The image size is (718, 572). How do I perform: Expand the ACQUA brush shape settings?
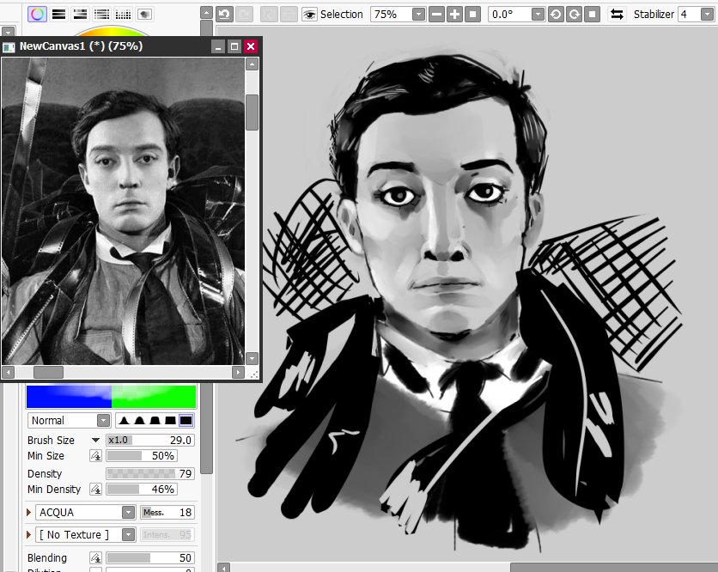tap(29, 512)
